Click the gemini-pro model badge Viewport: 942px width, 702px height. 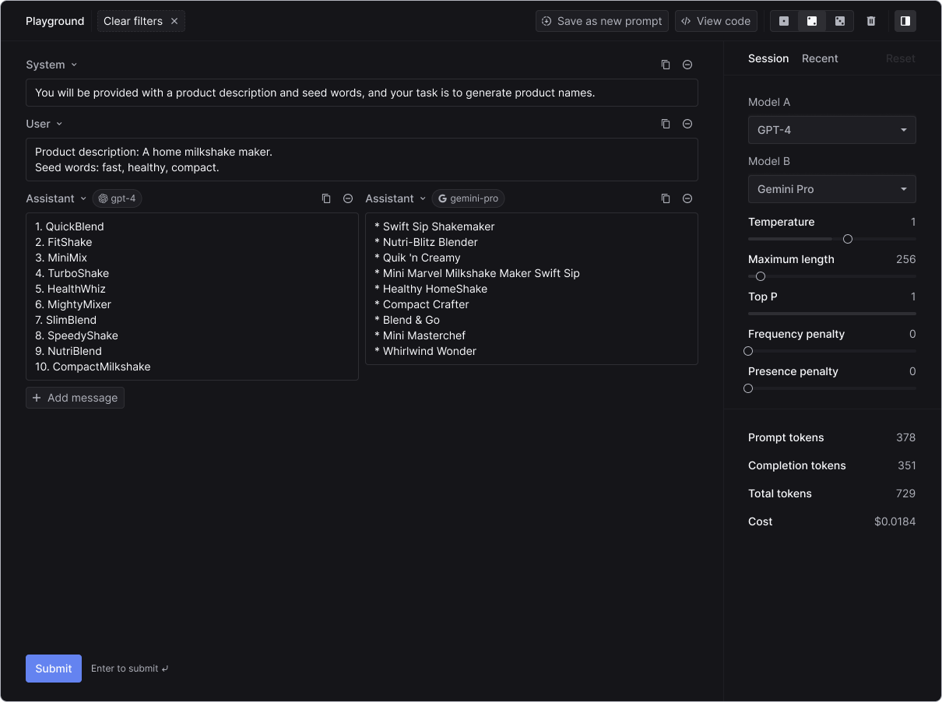click(468, 198)
